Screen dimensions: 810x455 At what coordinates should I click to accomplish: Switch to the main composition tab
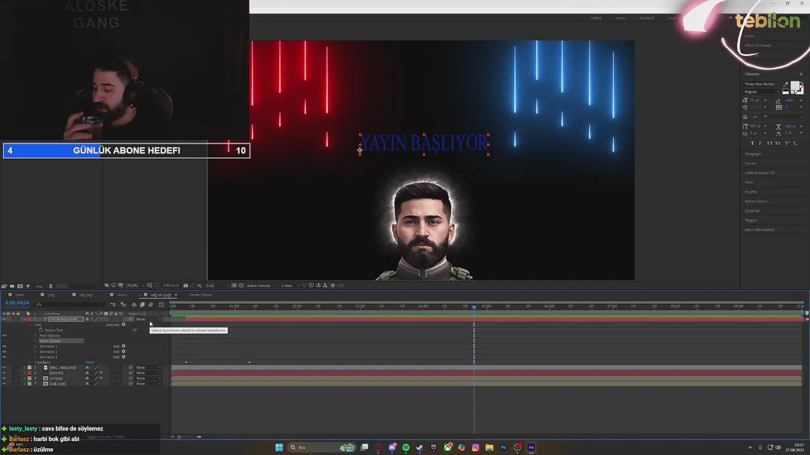coord(20,295)
